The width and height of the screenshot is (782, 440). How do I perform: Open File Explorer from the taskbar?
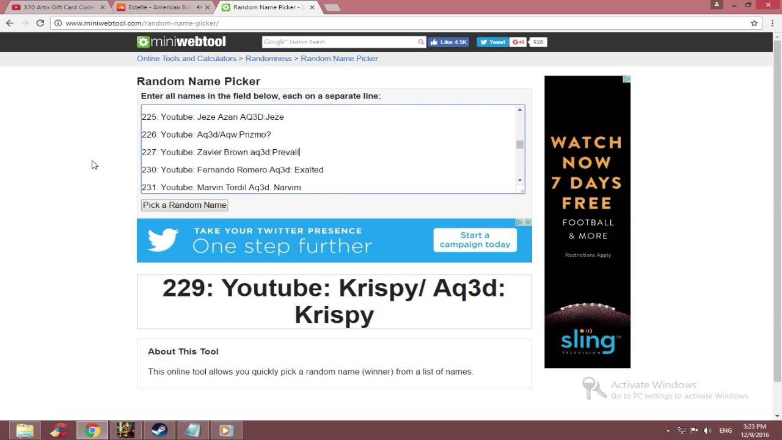pos(25,430)
